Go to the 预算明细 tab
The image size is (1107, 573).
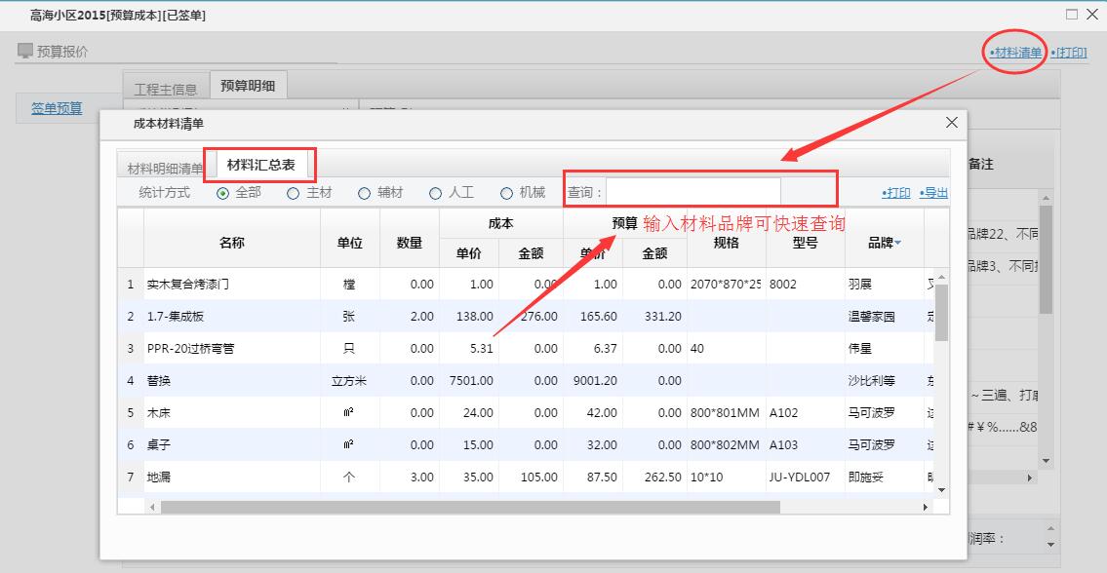click(x=248, y=86)
